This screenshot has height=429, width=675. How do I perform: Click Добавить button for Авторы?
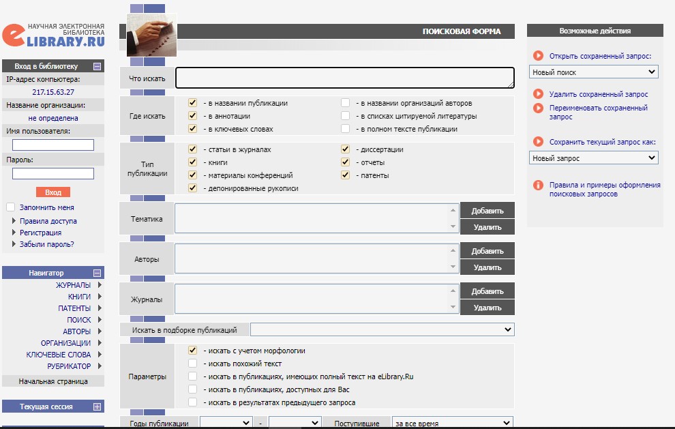pyautogui.click(x=487, y=251)
